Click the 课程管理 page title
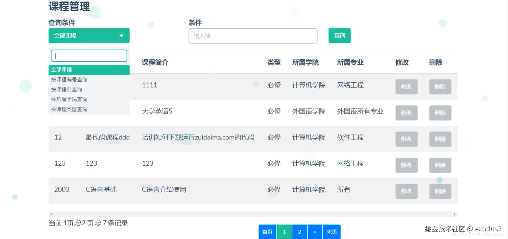 coord(69,6)
